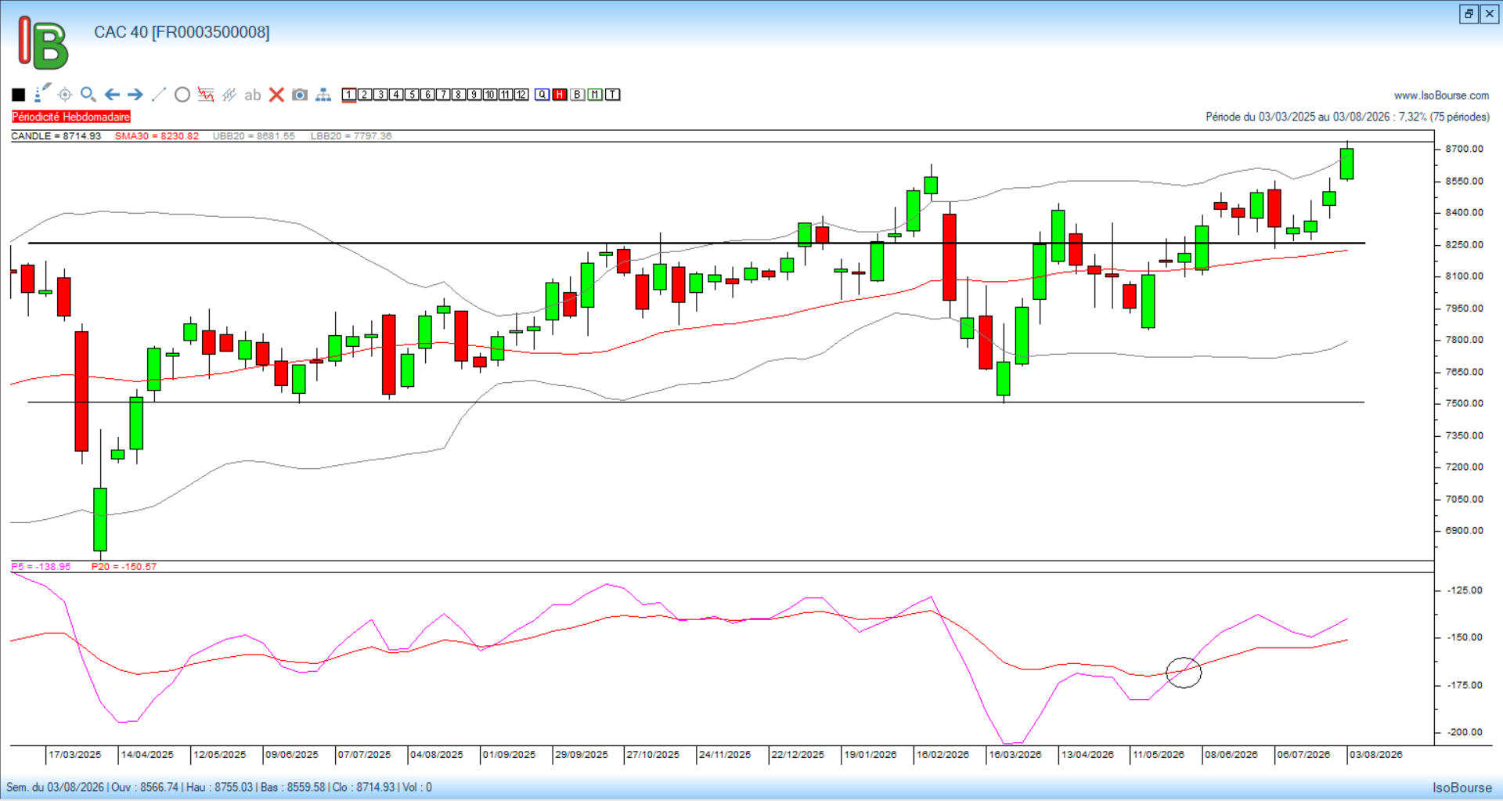Select numbered period button 12

click(521, 95)
